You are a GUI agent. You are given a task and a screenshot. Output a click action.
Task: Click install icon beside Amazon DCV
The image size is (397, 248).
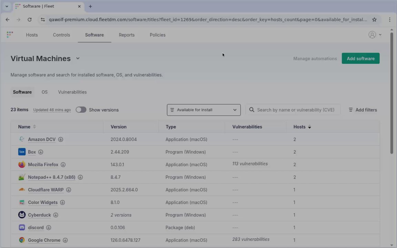click(x=61, y=139)
